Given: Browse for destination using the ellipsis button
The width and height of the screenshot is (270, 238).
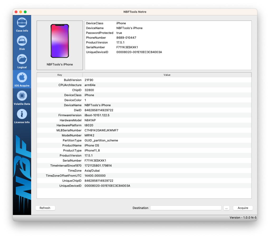Looking at the screenshot, I should [x=226, y=208].
